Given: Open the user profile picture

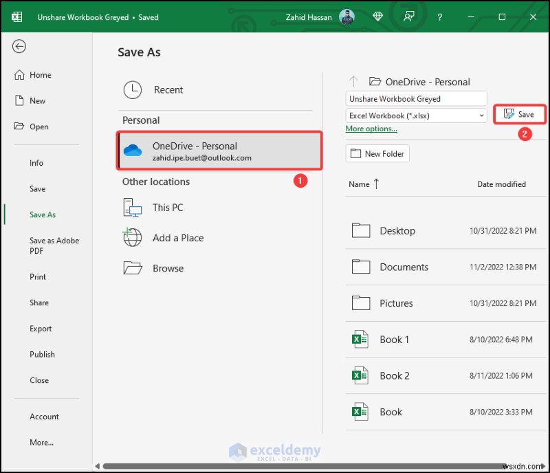Looking at the screenshot, I should (346, 16).
